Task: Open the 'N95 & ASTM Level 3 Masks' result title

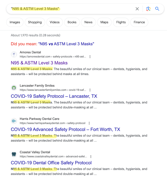Action: click(x=39, y=63)
